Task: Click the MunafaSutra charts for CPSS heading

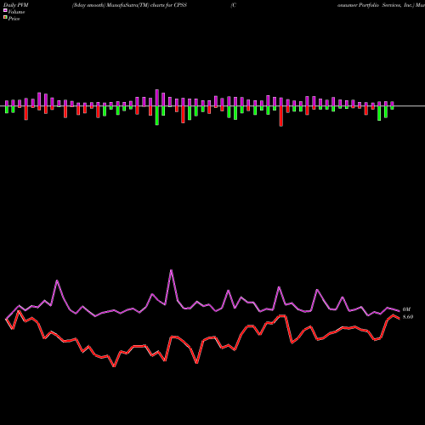Action: pyautogui.click(x=129, y=5)
